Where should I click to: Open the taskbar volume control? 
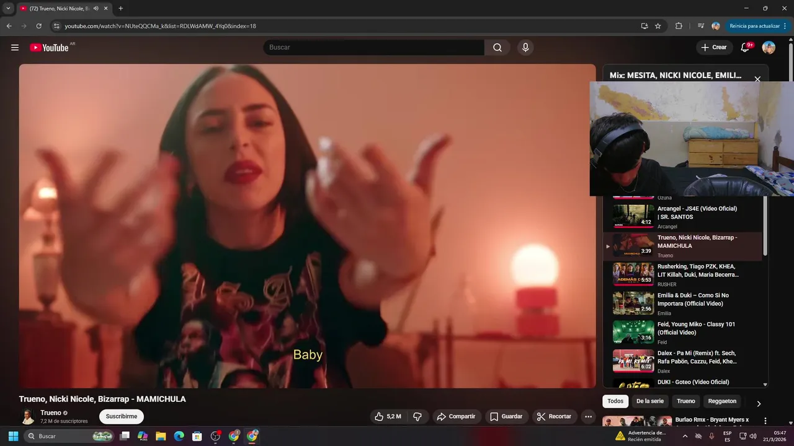coord(753,436)
